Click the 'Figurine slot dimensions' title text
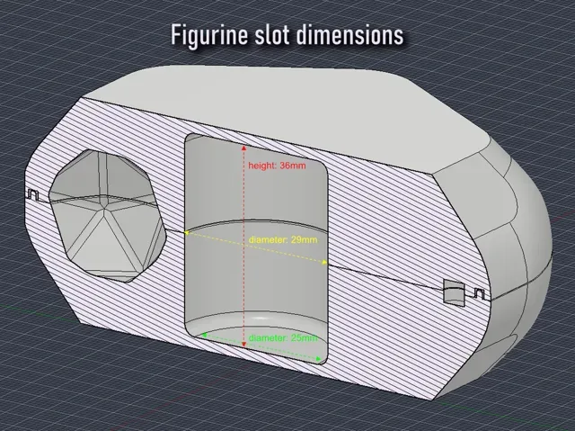Image resolution: width=575 pixels, height=431 pixels. pyautogui.click(x=287, y=35)
